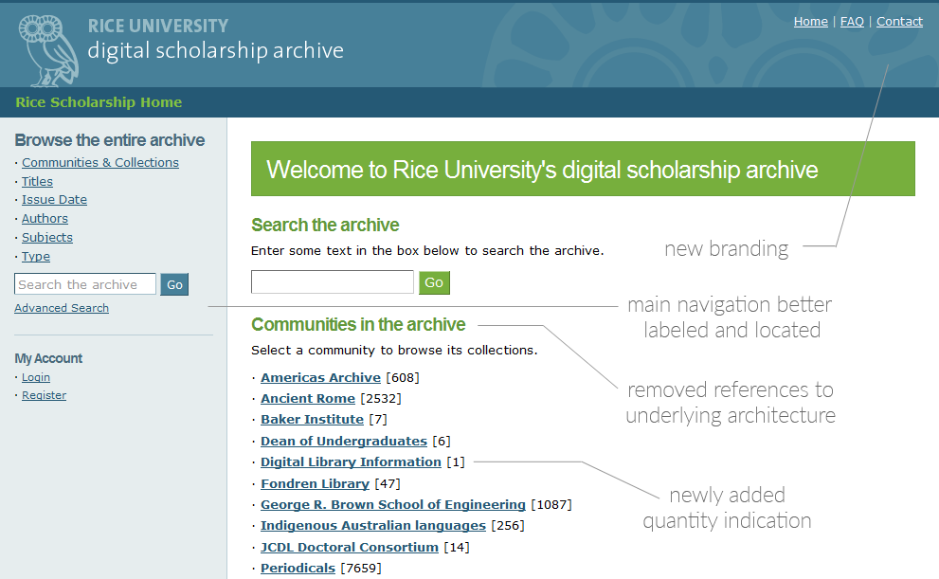The image size is (939, 579).
Task: Open the Home link in header
Action: [810, 22]
